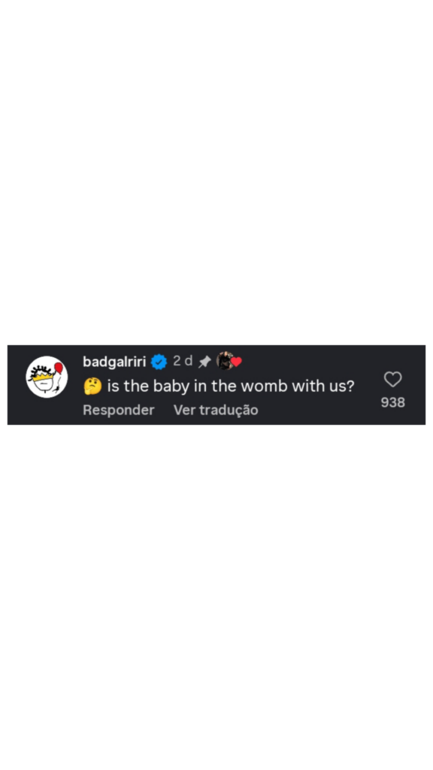Open the creator's tiny avatar beside the pin
Viewport: 433px width, 770px height.
click(x=224, y=361)
